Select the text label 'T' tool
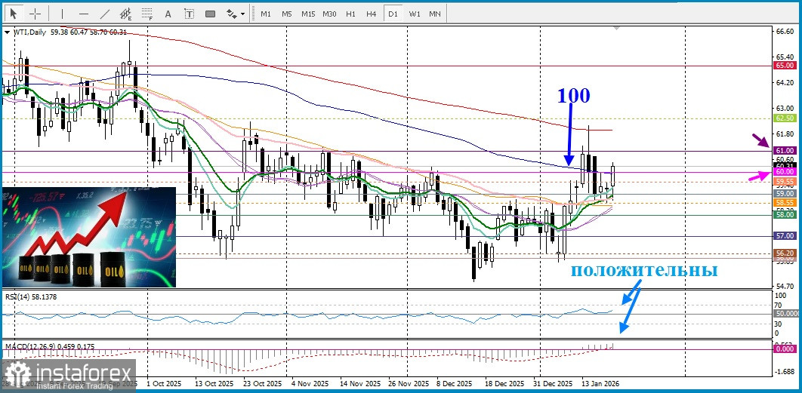This screenshot has width=802, height=393. 189,14
